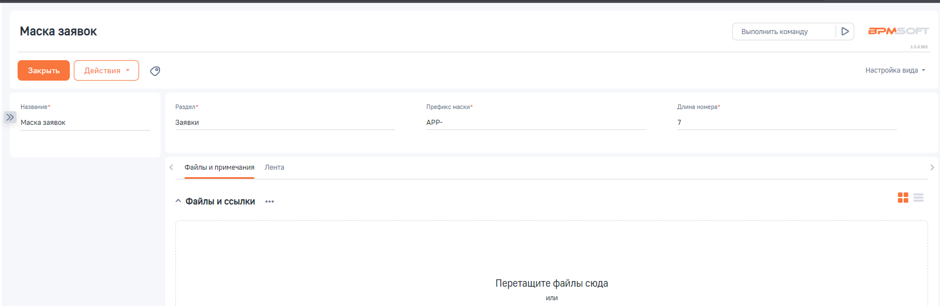
Task: Click the Длина номера label
Action: click(698, 107)
